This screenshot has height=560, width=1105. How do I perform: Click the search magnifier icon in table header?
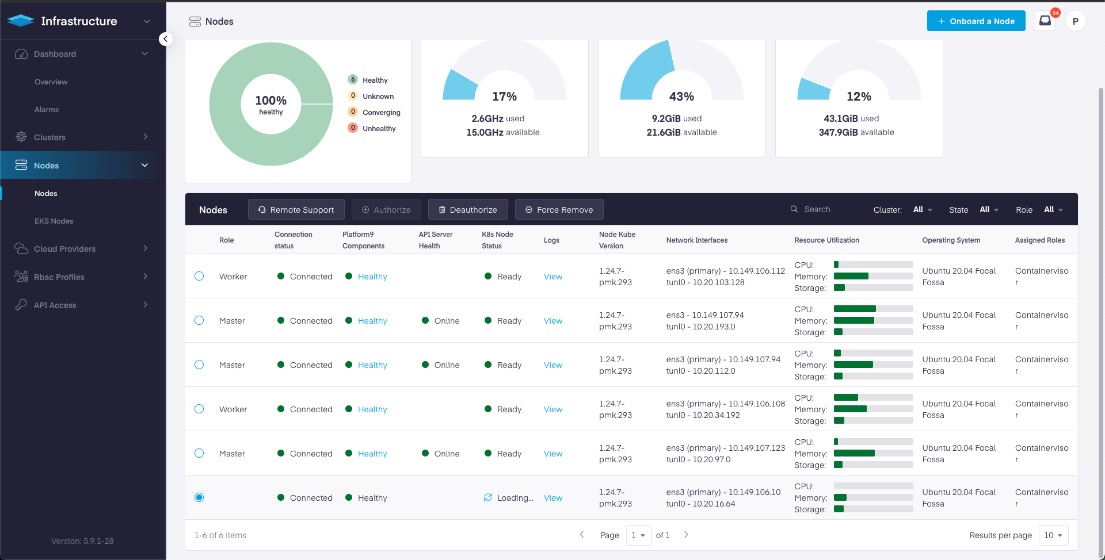pyautogui.click(x=794, y=209)
